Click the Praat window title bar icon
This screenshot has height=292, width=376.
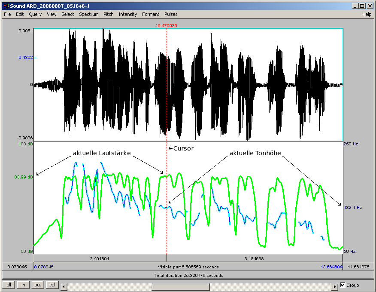click(x=6, y=6)
